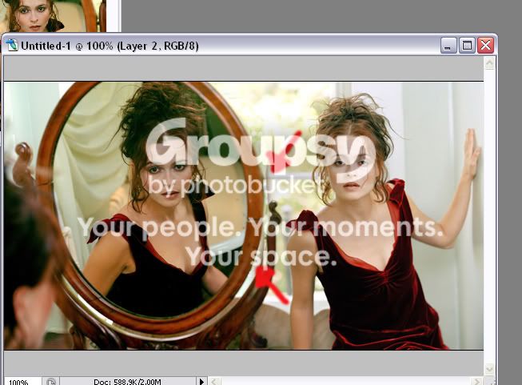Click the 100% zoom field in the status bar
Image resolution: width=522 pixels, height=385 pixels.
pyautogui.click(x=22, y=381)
